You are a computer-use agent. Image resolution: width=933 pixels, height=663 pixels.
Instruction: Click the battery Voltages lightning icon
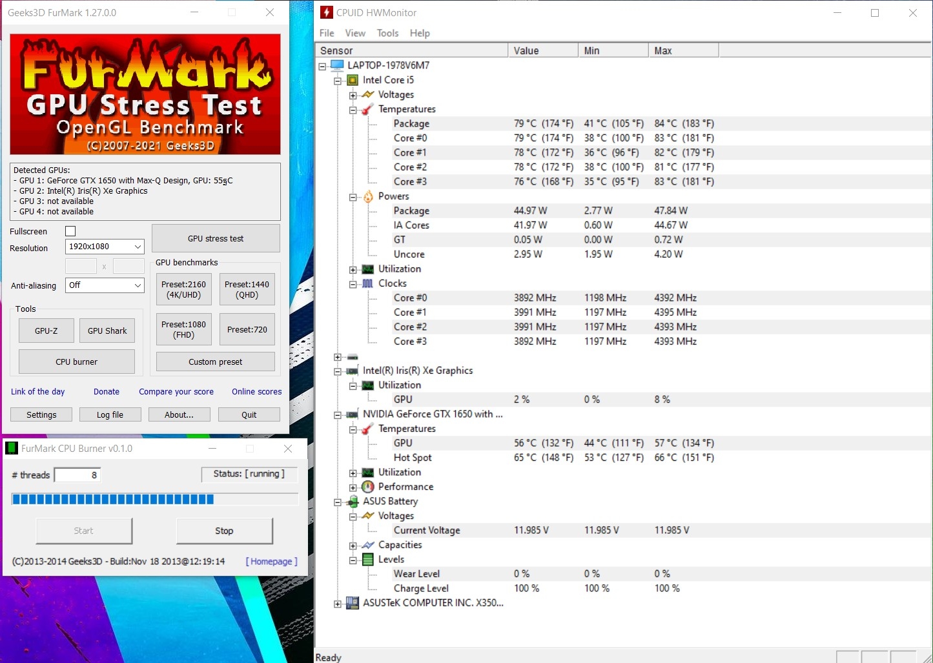[368, 516]
